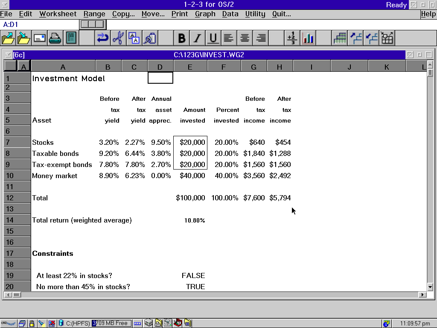This screenshot has height=328, width=437.
Task: Open the Graph menu
Action: point(205,14)
